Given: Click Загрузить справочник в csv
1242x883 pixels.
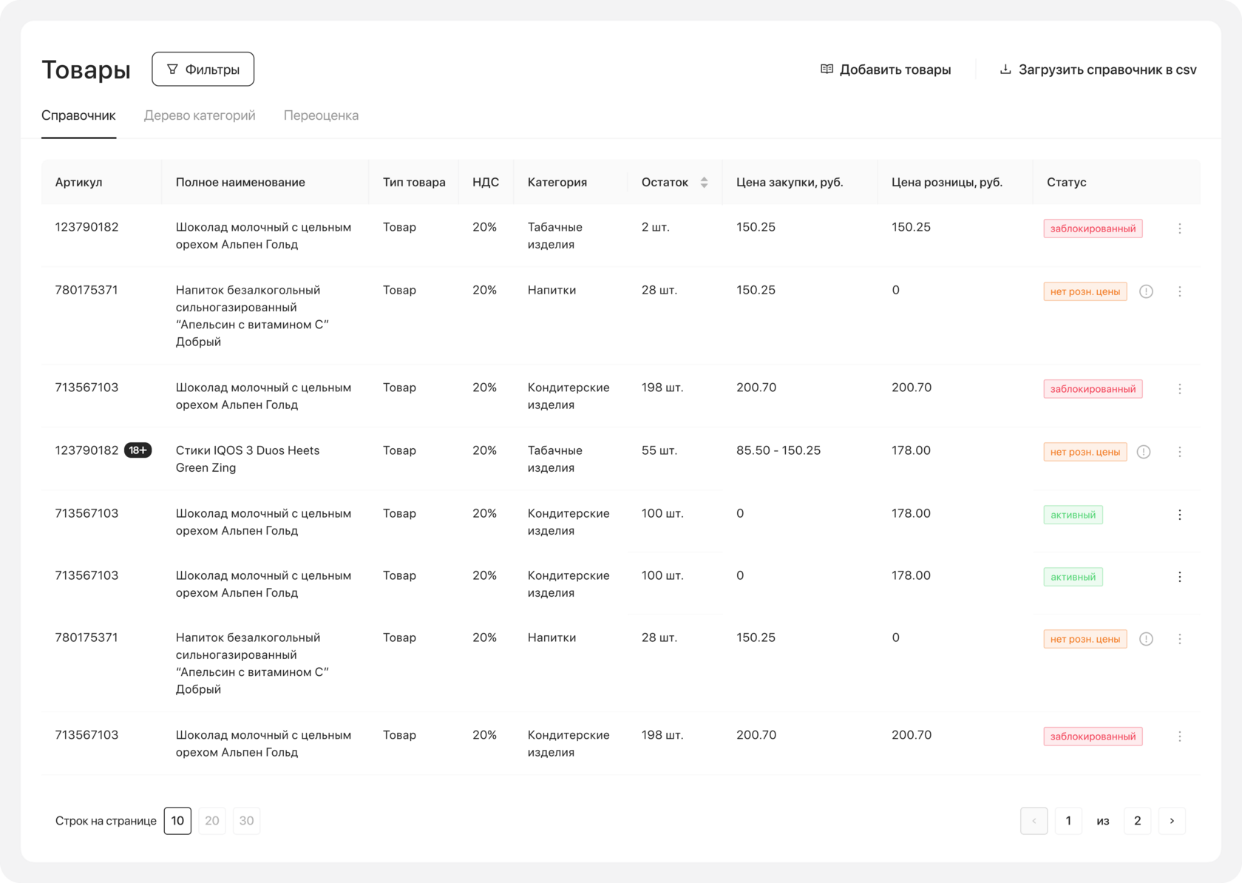Looking at the screenshot, I should click(x=1107, y=70).
